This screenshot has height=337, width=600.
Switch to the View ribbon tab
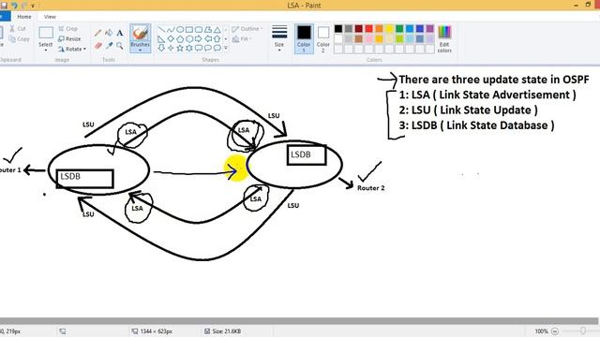tap(50, 17)
